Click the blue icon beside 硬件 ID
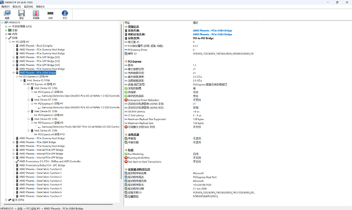 tap(126, 54)
